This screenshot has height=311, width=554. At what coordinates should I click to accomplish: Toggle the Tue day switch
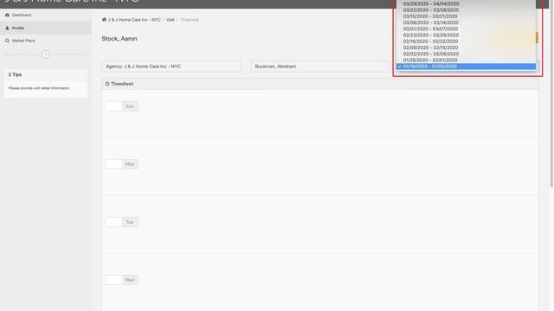tap(121, 222)
